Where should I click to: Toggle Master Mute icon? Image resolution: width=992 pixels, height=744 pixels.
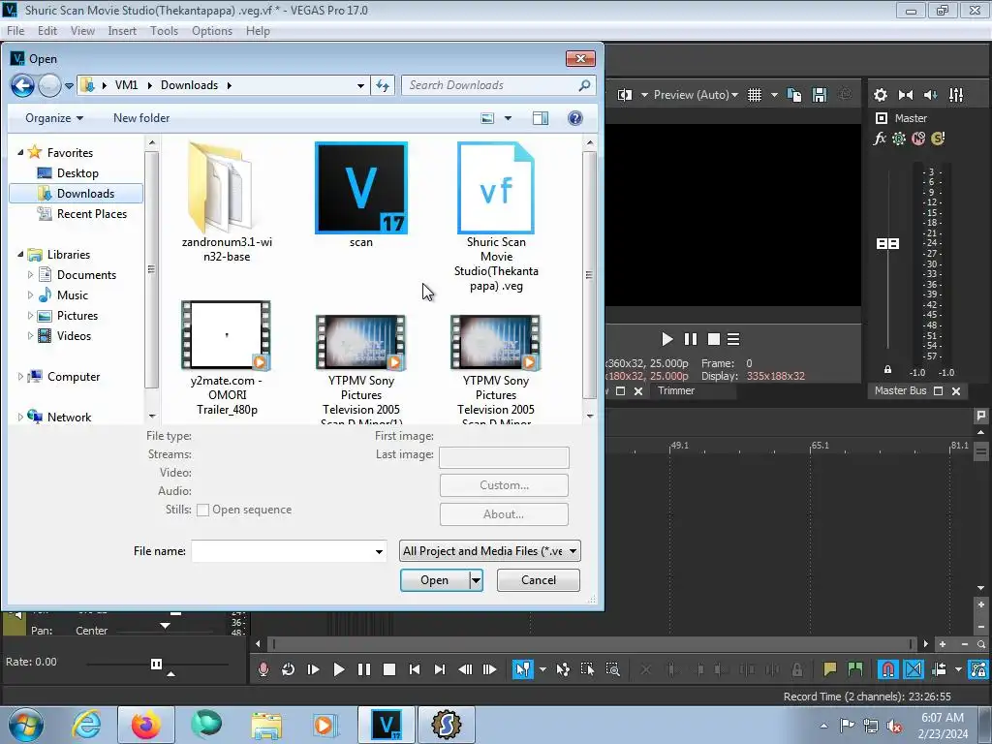[x=918, y=138]
